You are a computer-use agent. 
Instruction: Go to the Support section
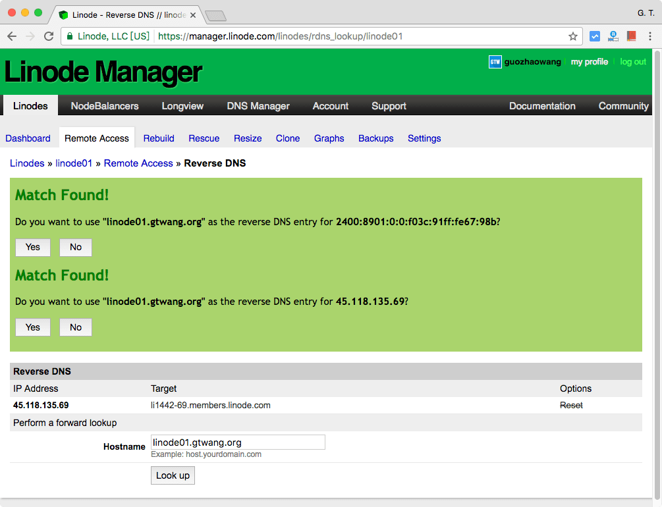[389, 105]
